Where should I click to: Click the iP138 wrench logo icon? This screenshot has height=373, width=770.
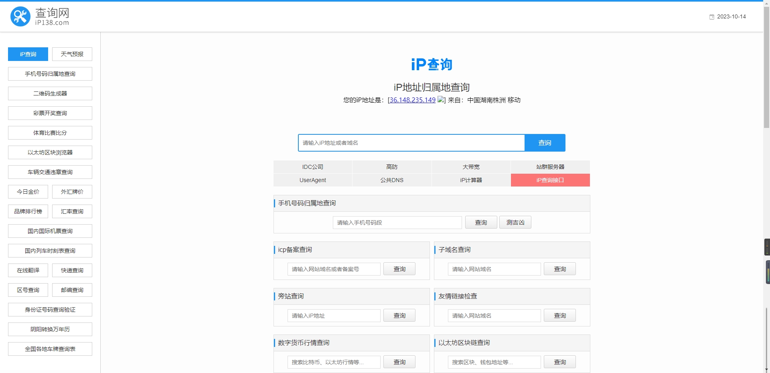(x=20, y=16)
